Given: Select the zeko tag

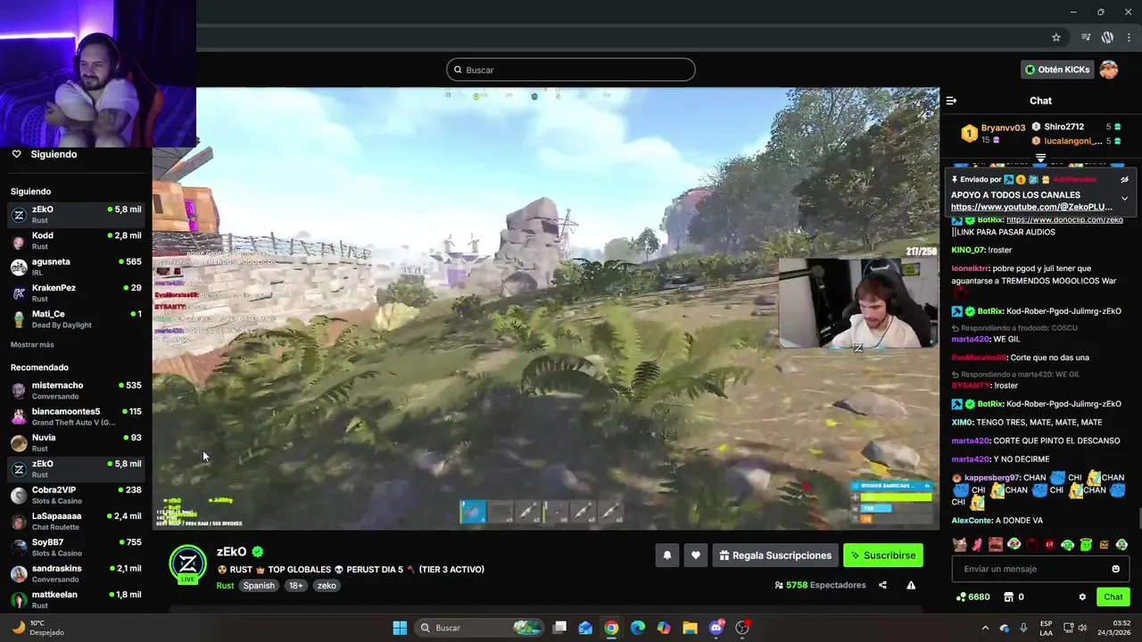Looking at the screenshot, I should point(327,586).
